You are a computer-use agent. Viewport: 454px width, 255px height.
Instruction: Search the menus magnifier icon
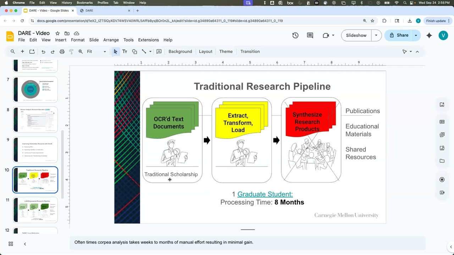pyautogui.click(x=13, y=51)
